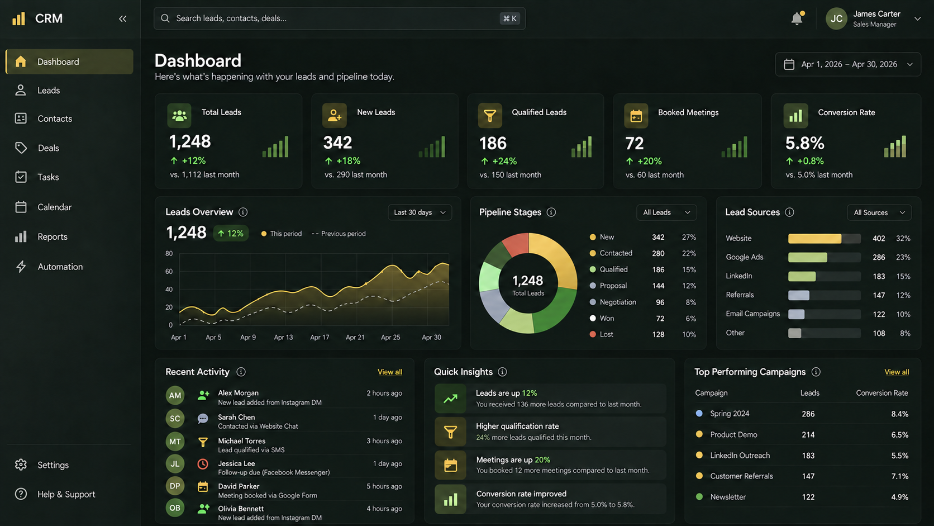Image resolution: width=934 pixels, height=526 pixels.
Task: Open Settings in the sidebar
Action: pos(69,465)
